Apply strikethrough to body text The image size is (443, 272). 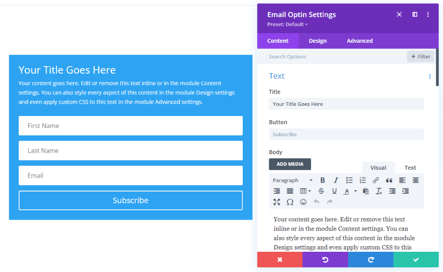321,191
